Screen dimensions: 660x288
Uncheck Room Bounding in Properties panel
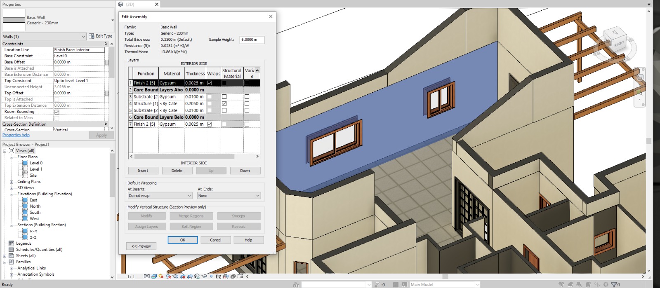pos(57,112)
